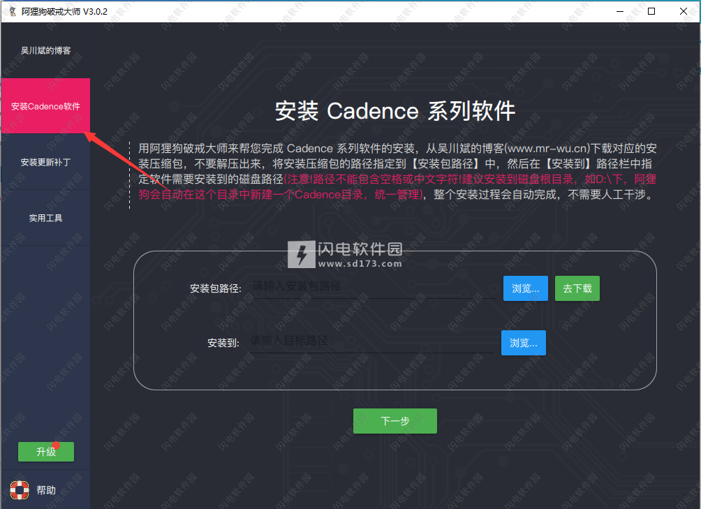Image resolution: width=701 pixels, height=509 pixels.
Task: Focus the 安装包路径 input field
Action: coord(374,286)
